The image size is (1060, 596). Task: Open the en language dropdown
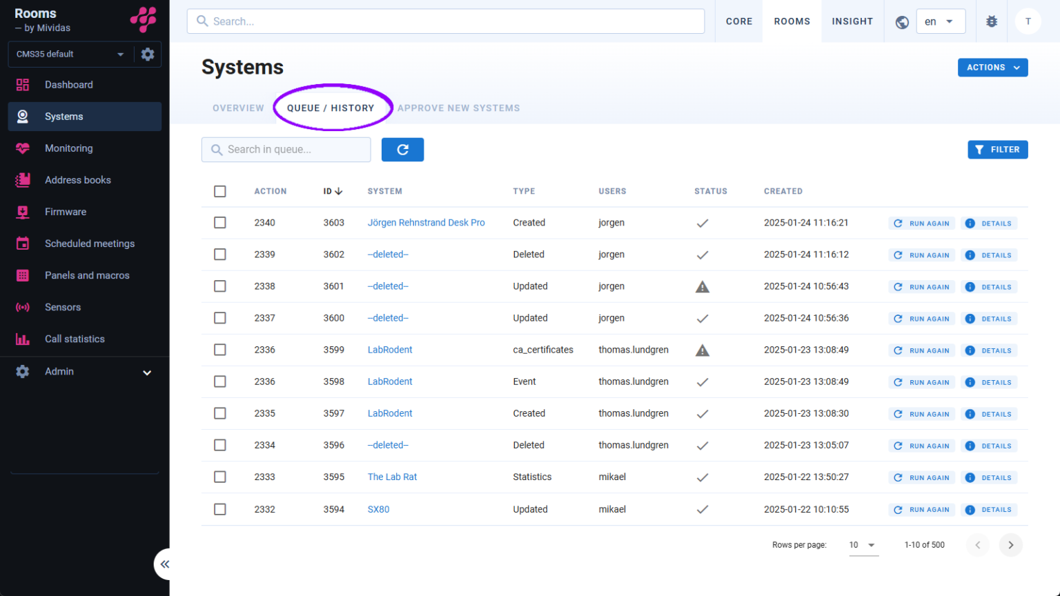(x=940, y=21)
